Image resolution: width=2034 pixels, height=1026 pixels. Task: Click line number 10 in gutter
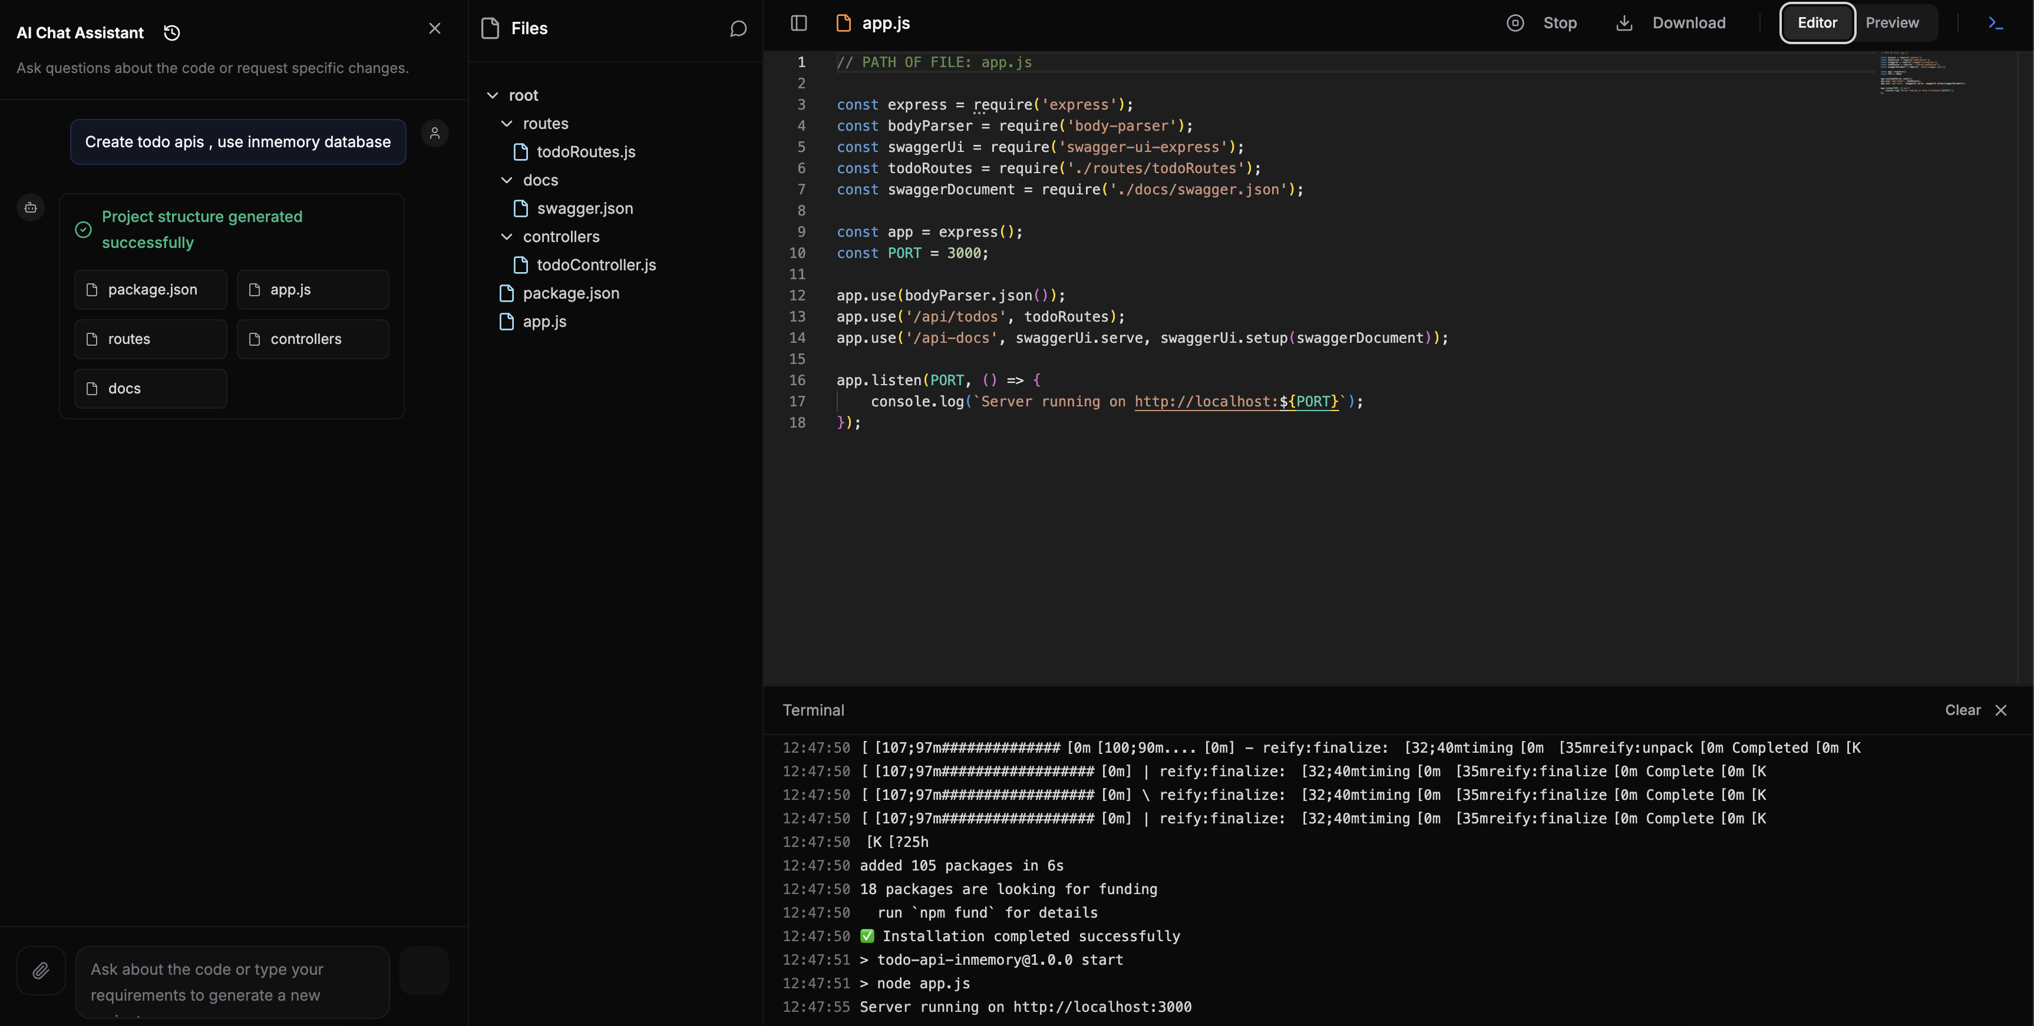[x=797, y=253]
